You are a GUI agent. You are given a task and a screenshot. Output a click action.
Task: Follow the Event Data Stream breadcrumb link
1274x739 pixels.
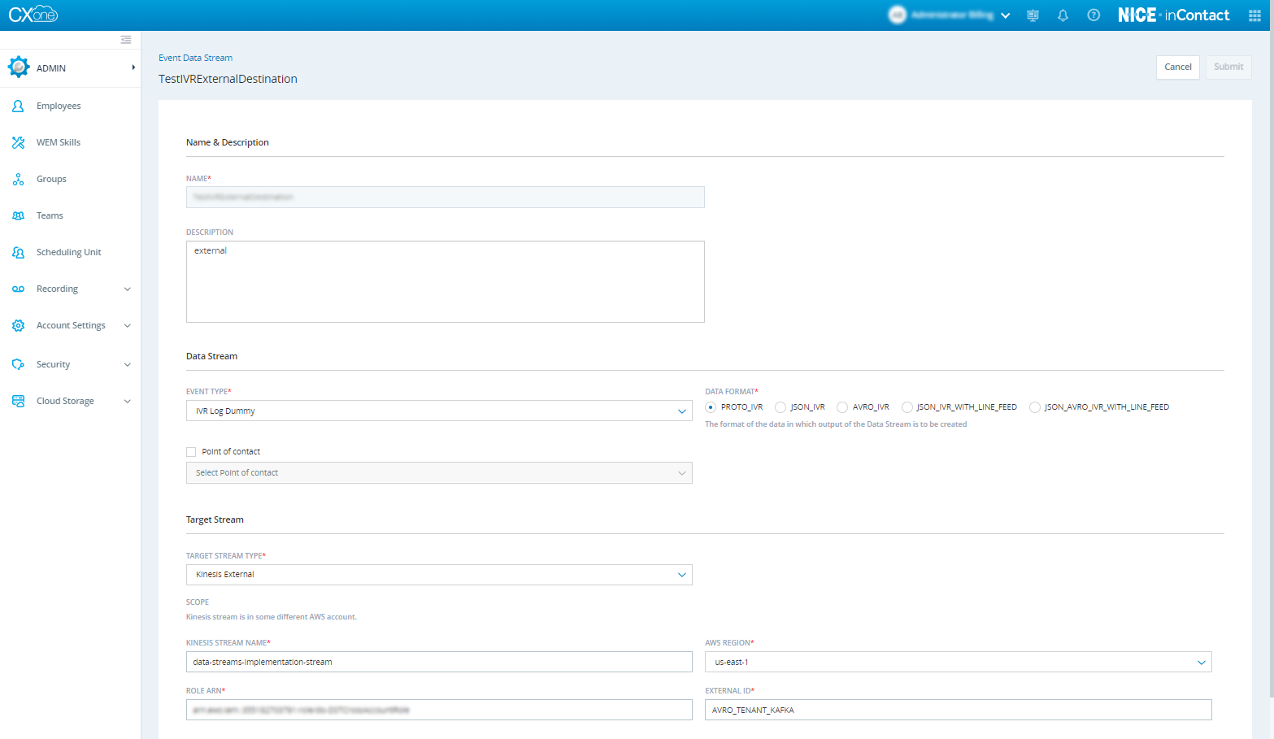click(195, 58)
